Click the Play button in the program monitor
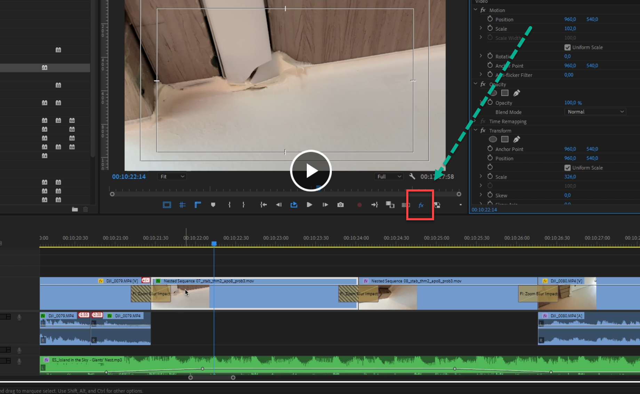The height and width of the screenshot is (394, 640). pyautogui.click(x=309, y=205)
